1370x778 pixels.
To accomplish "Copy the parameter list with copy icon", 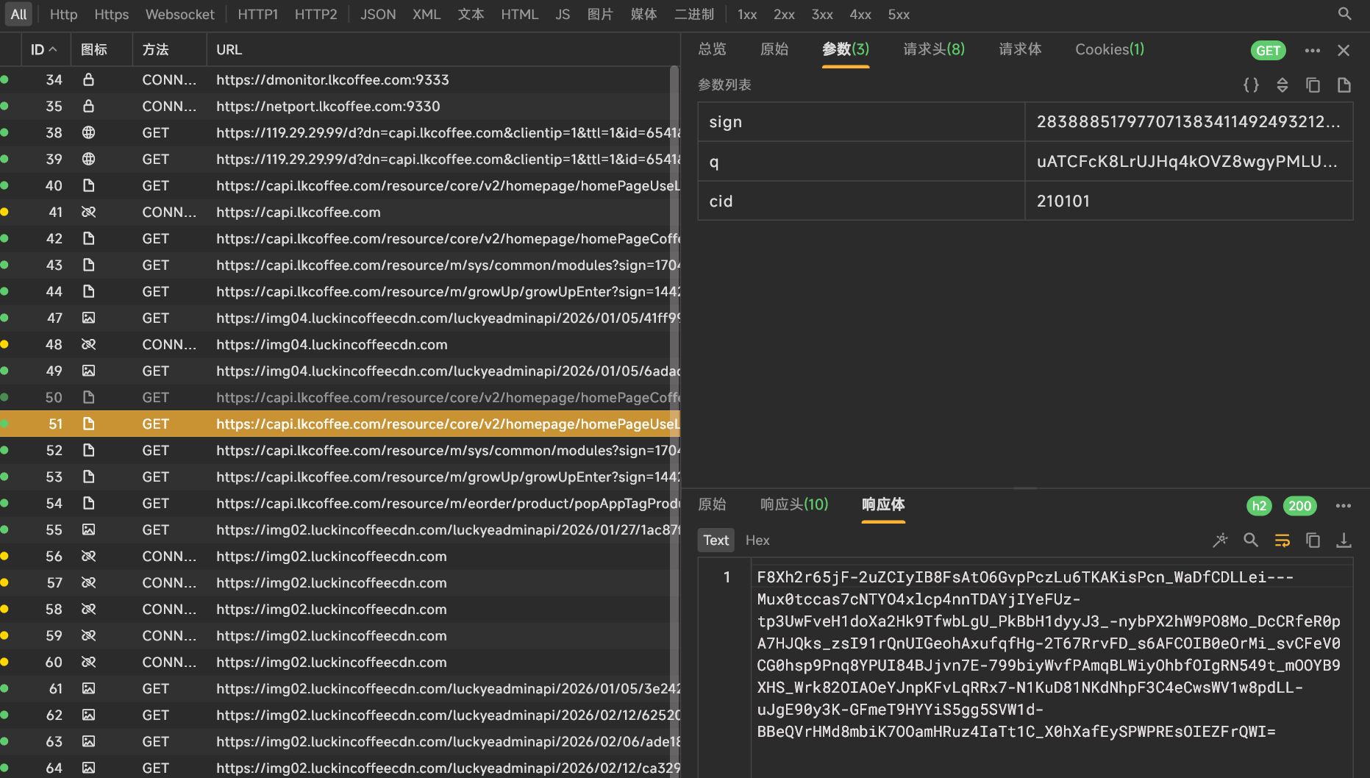I will 1313,85.
